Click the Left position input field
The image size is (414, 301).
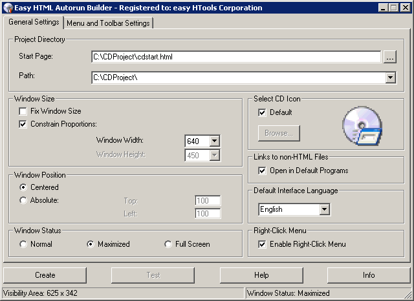(208, 214)
